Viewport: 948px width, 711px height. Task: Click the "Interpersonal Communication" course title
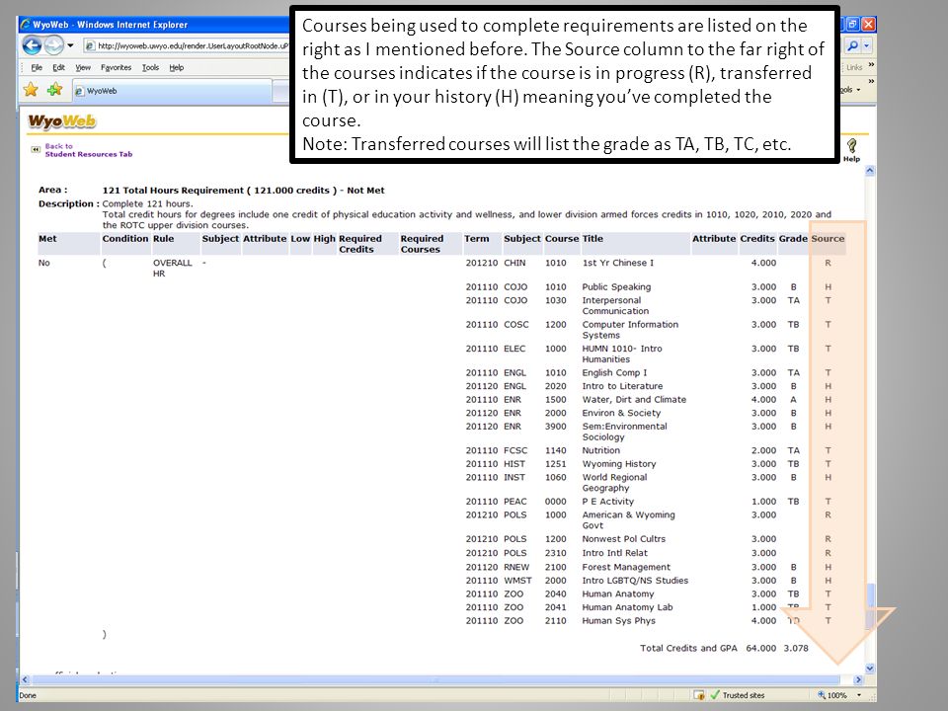(x=615, y=306)
